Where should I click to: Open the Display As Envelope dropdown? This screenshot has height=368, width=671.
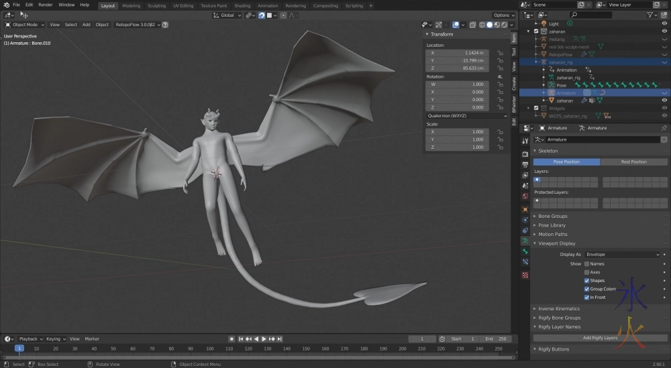pos(622,255)
